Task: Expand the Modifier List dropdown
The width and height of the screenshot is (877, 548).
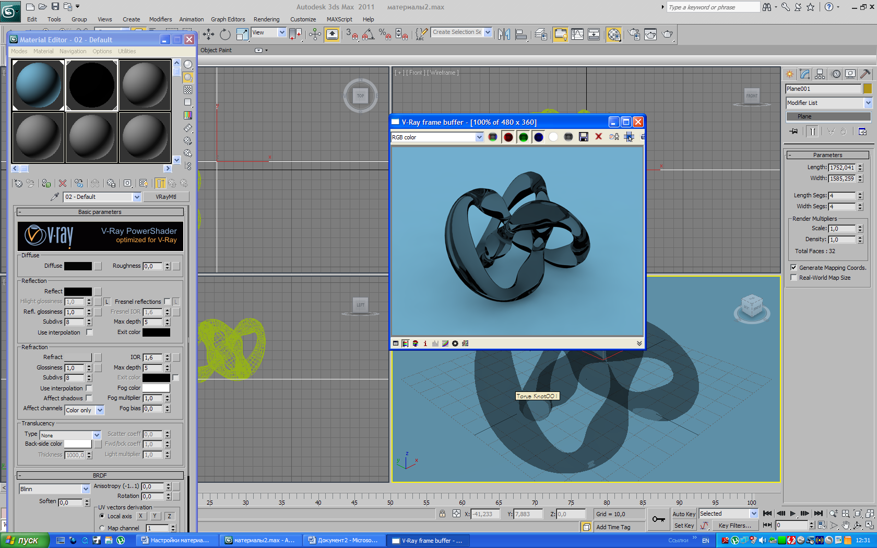Action: coord(829,103)
